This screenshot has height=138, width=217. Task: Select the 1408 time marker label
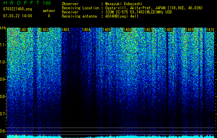(169, 30)
